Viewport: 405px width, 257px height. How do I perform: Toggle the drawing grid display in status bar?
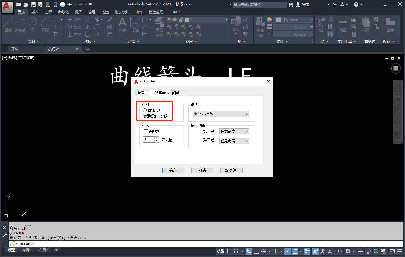229,251
